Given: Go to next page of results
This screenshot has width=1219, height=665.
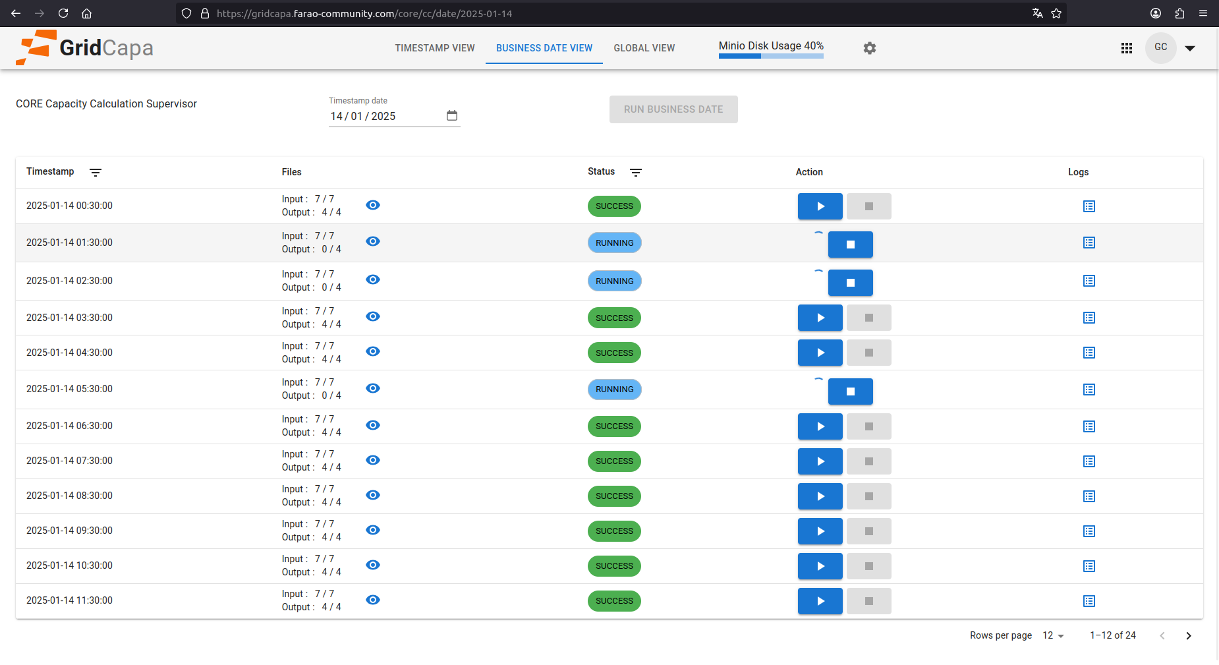Looking at the screenshot, I should [x=1189, y=636].
